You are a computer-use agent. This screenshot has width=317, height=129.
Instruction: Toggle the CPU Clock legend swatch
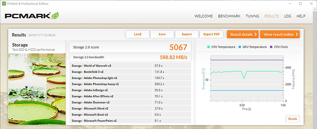pos(271,47)
